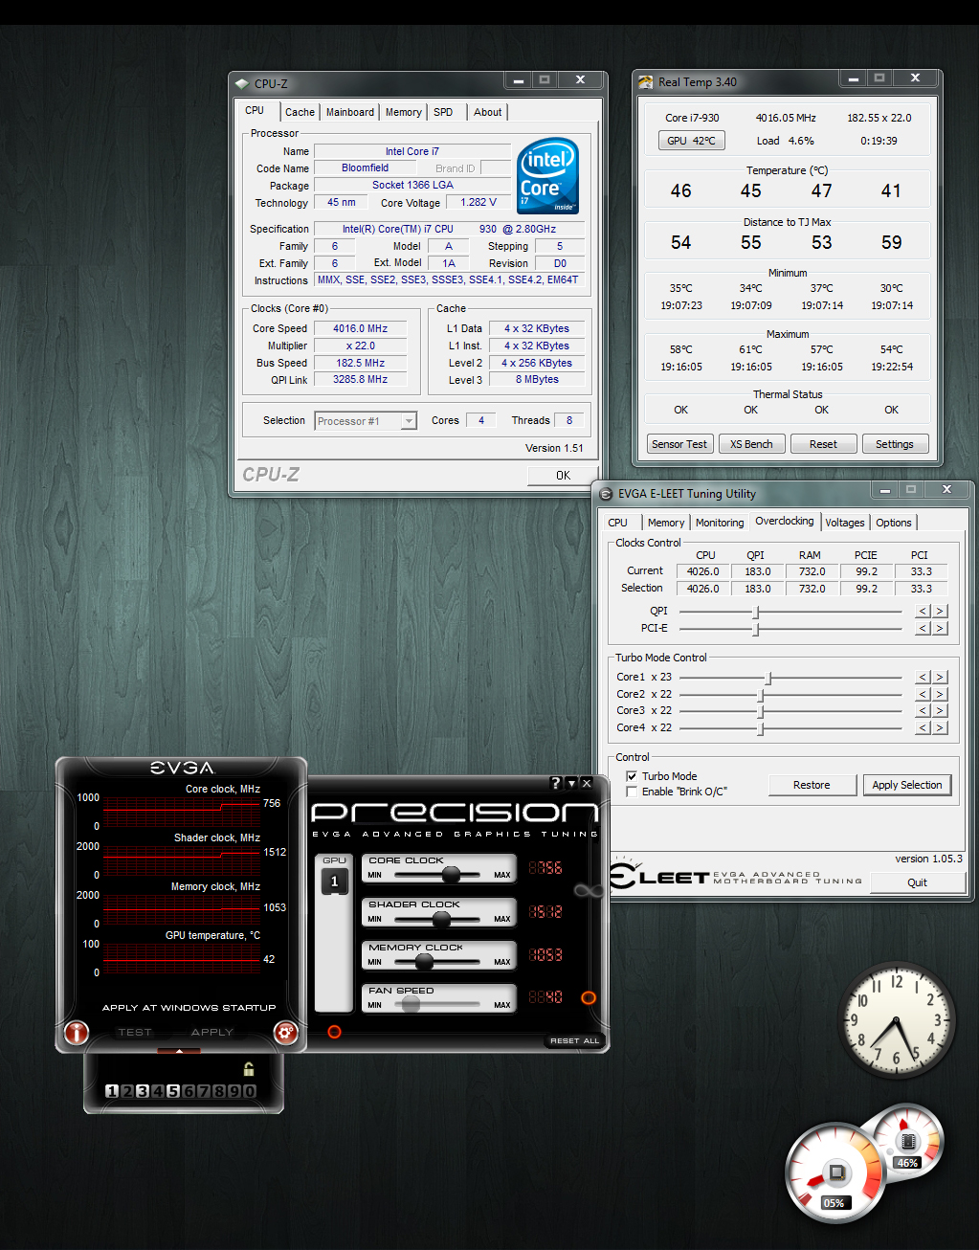The height and width of the screenshot is (1250, 979).
Task: Click the TEST button in Precision
Action: [x=135, y=1032]
